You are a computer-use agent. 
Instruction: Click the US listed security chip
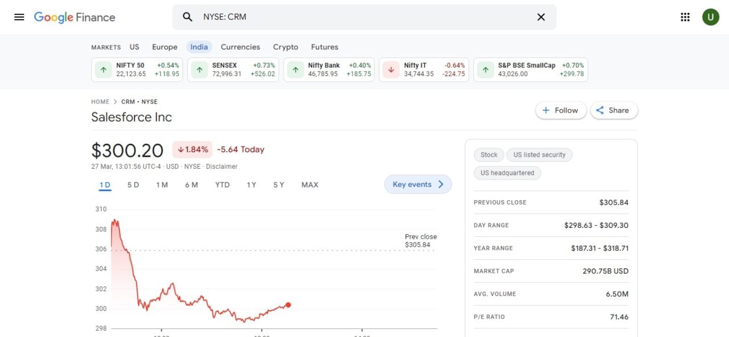coord(539,155)
